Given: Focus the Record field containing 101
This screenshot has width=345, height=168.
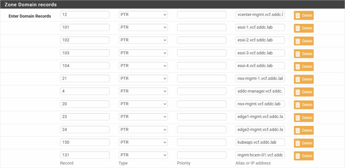Looking at the screenshot, I should click(85, 28).
